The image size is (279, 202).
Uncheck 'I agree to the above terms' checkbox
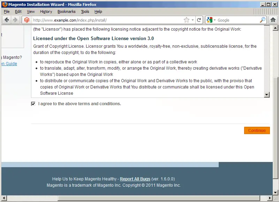(33, 104)
